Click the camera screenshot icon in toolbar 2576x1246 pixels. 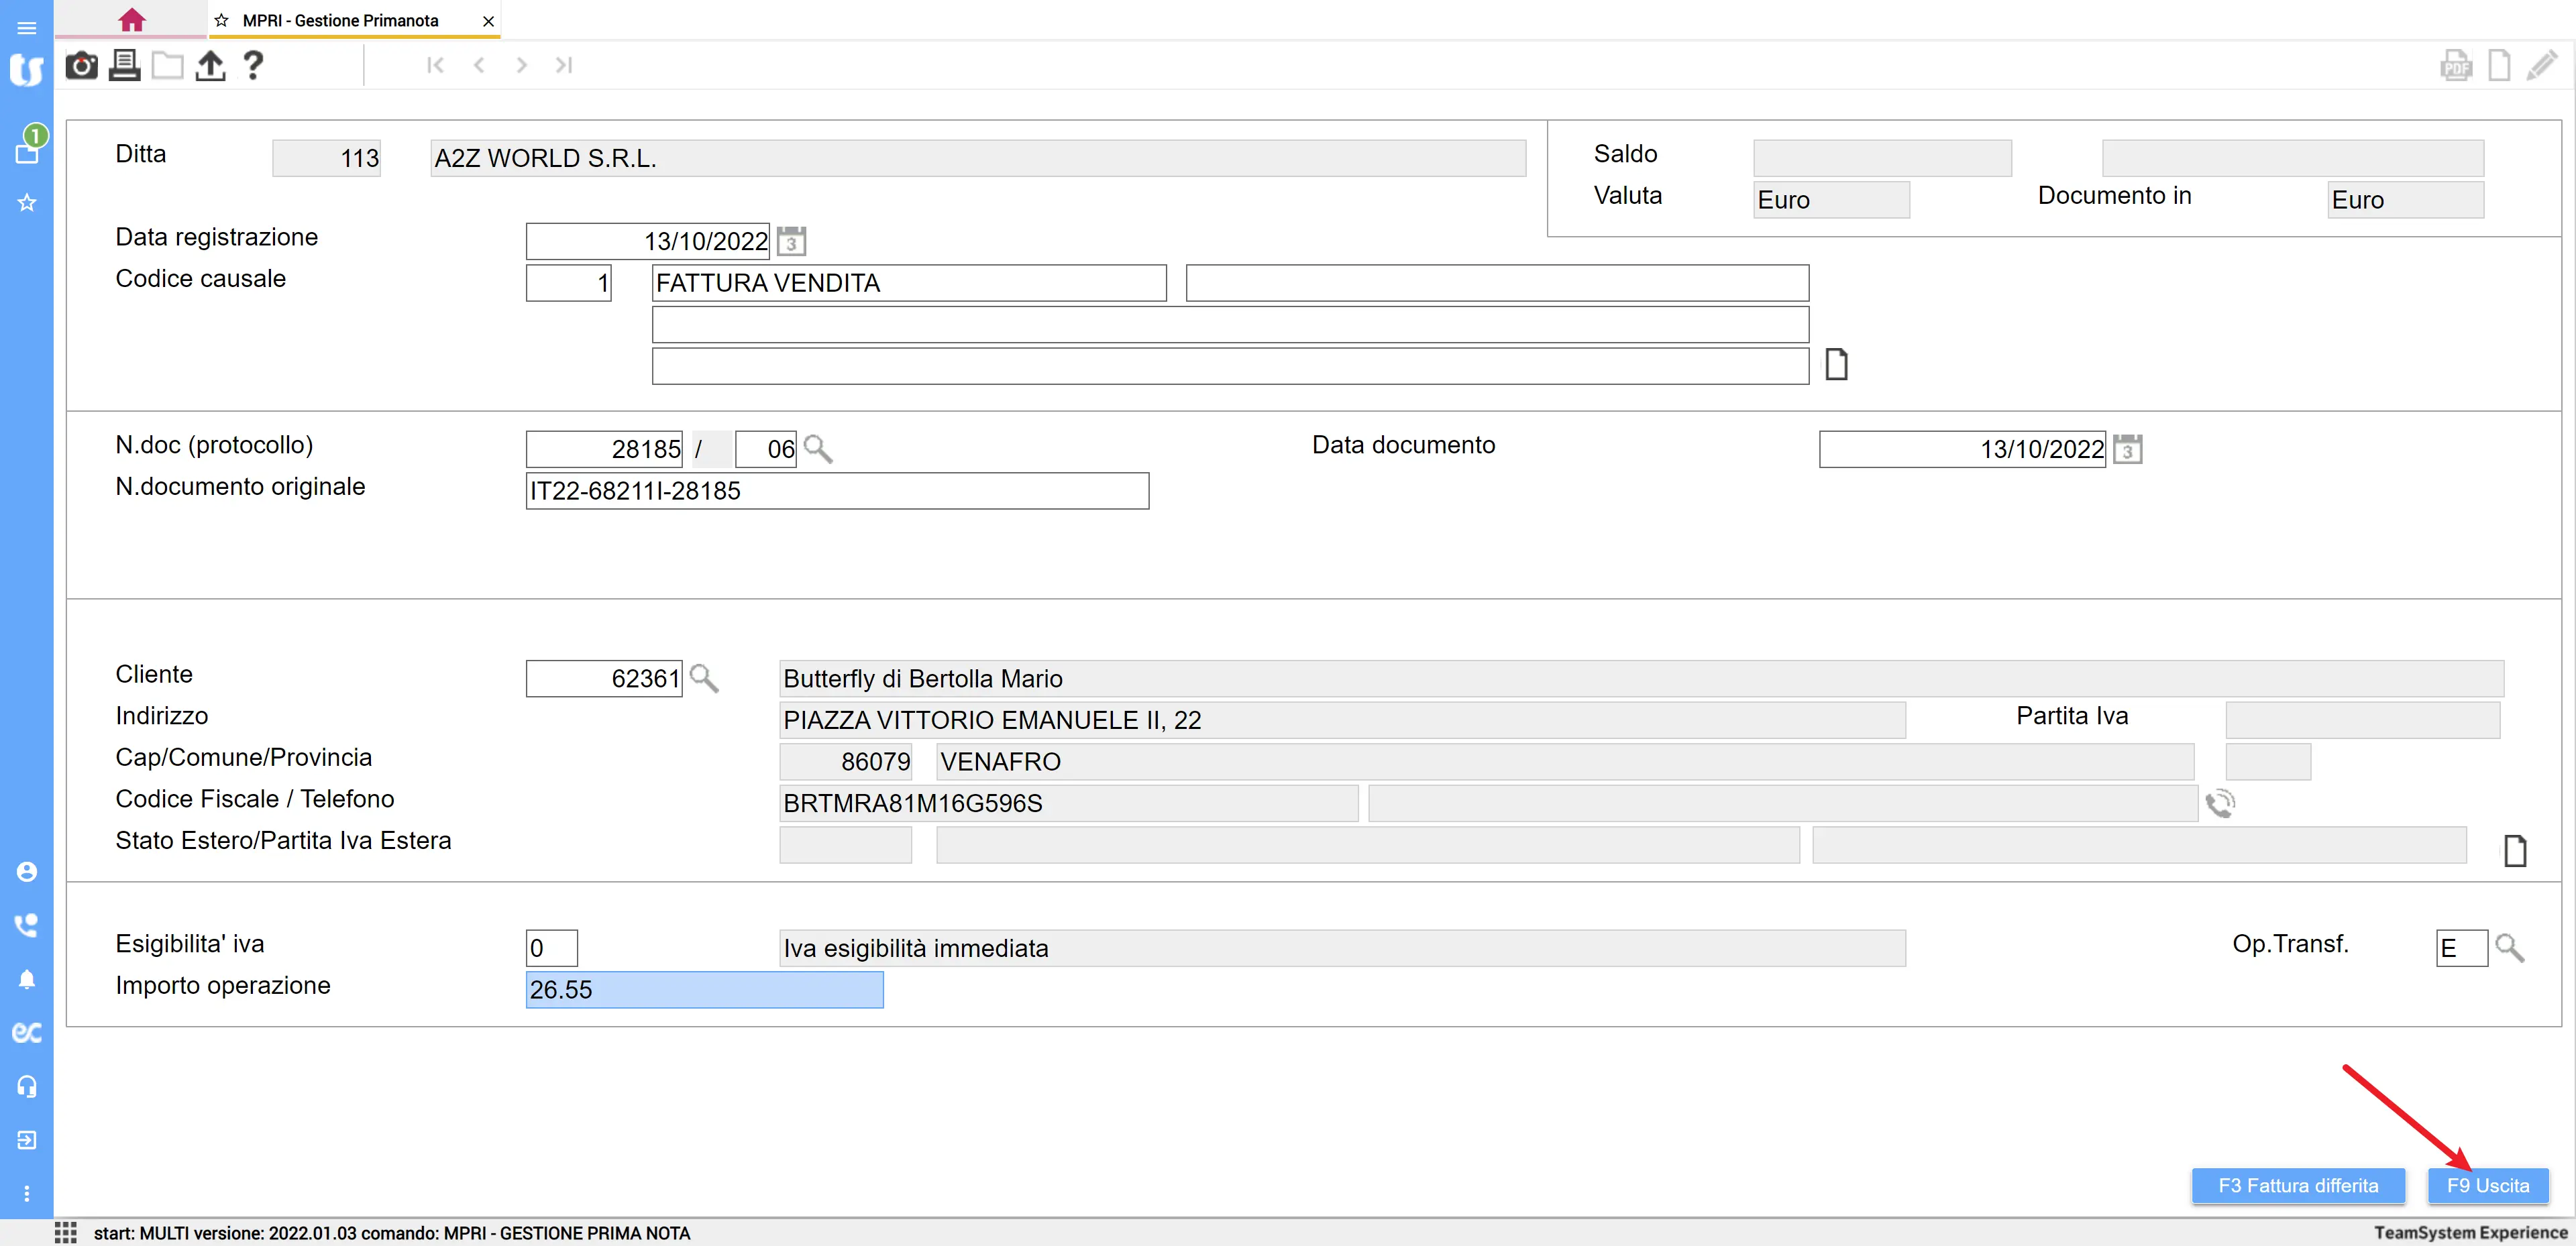[x=81, y=66]
